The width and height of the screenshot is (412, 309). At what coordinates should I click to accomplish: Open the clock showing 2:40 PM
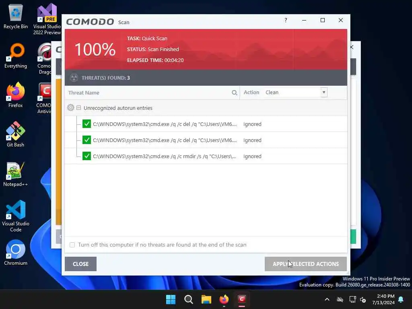tap(383, 299)
